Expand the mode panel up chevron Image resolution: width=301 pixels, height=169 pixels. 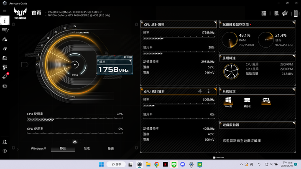click(x=75, y=142)
